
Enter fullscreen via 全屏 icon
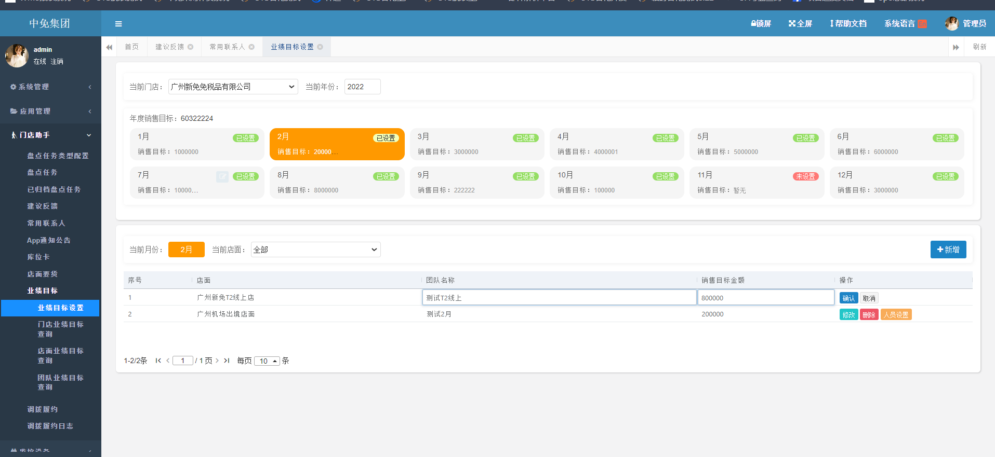pyautogui.click(x=800, y=24)
